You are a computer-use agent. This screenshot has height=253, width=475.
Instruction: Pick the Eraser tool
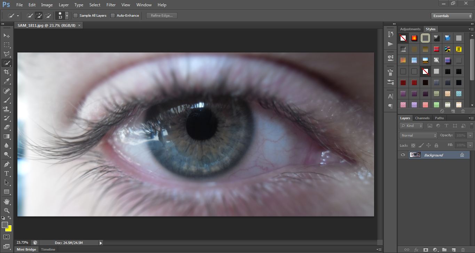pos(7,127)
